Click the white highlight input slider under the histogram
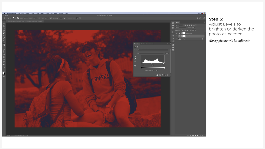The image size is (265, 149). tap(164, 63)
